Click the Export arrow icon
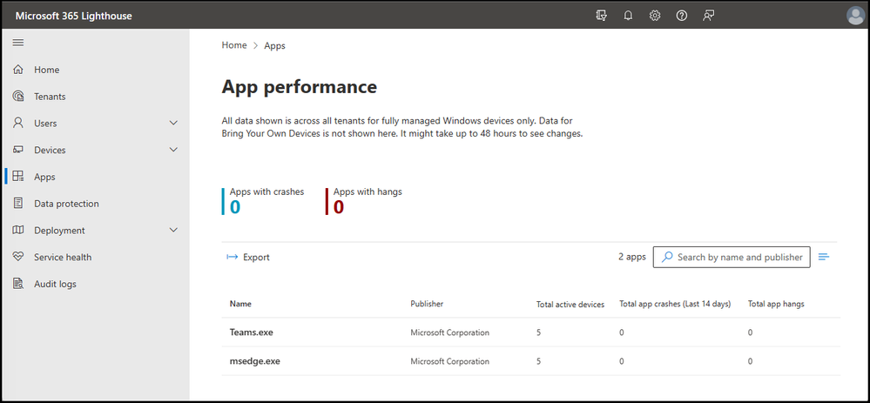 point(233,258)
